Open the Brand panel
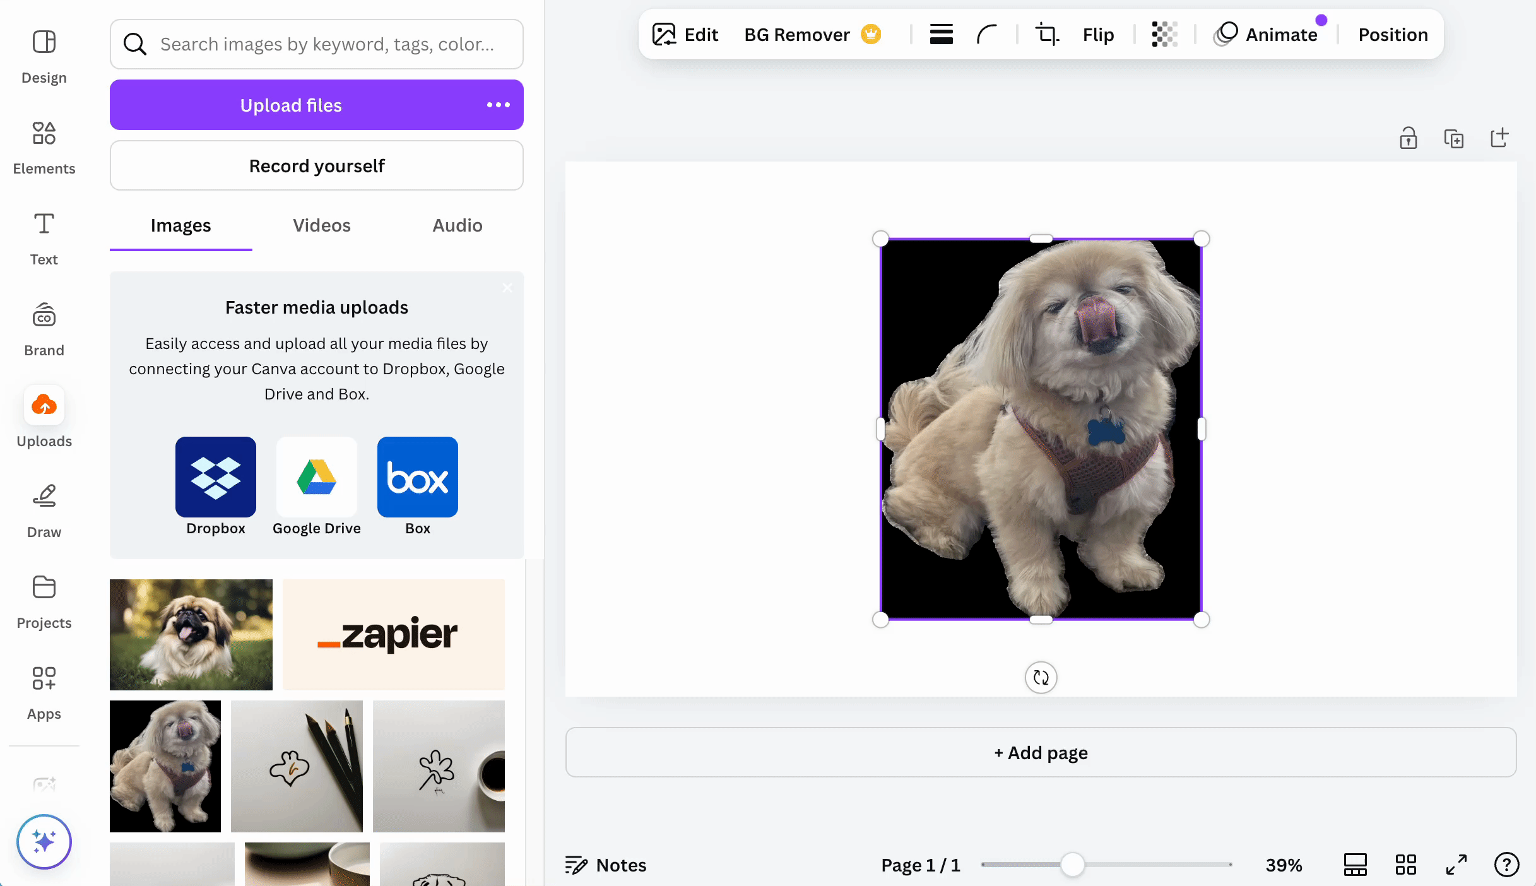The image size is (1536, 886). 44,329
